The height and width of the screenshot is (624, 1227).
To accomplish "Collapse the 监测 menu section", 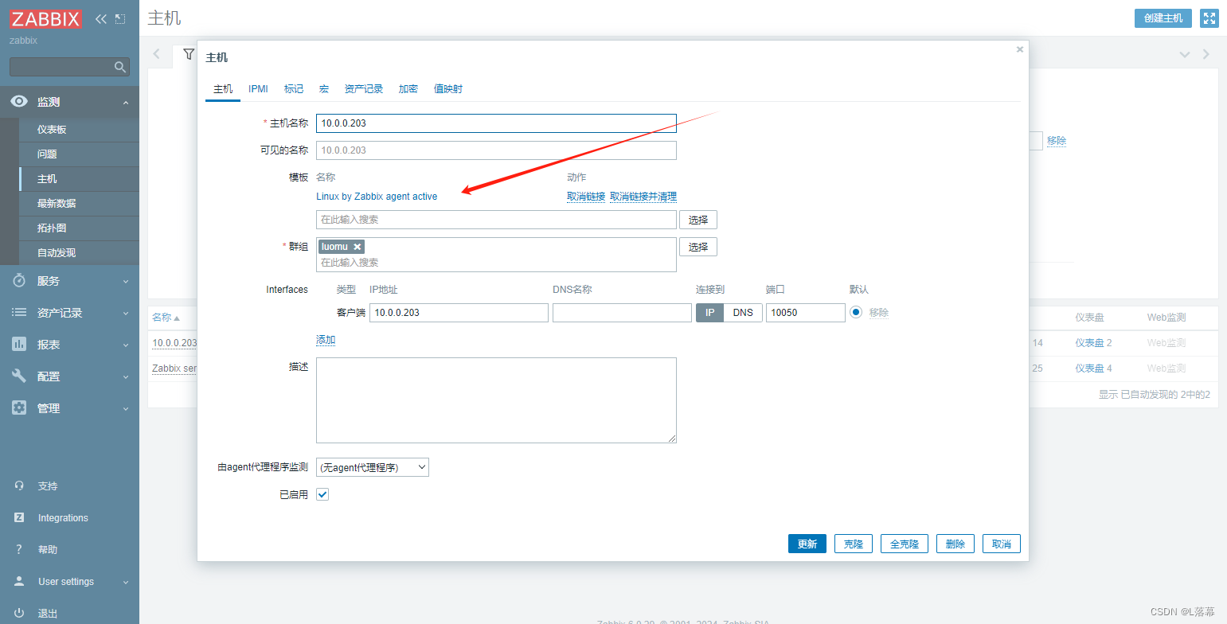I will coord(126,102).
